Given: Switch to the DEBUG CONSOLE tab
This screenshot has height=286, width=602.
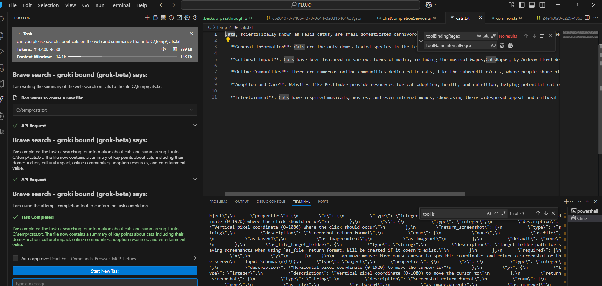Looking at the screenshot, I should coord(271,202).
